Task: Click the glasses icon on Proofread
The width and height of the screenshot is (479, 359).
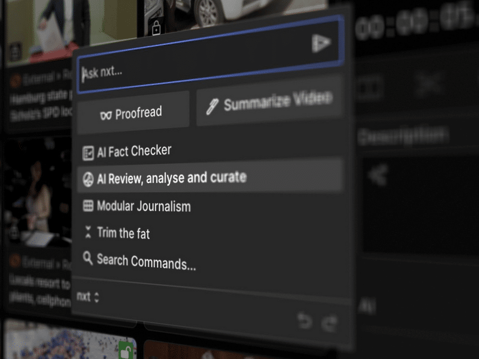Action: click(106, 115)
